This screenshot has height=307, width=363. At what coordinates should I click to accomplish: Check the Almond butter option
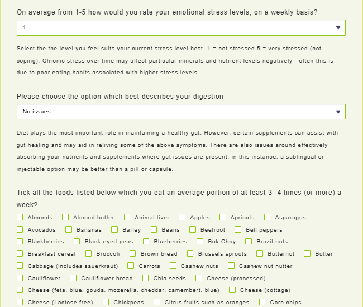(x=65, y=217)
